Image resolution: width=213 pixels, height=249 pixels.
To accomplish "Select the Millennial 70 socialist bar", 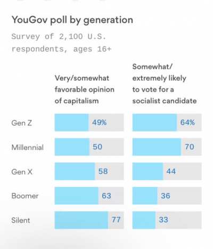I will pos(167,147).
